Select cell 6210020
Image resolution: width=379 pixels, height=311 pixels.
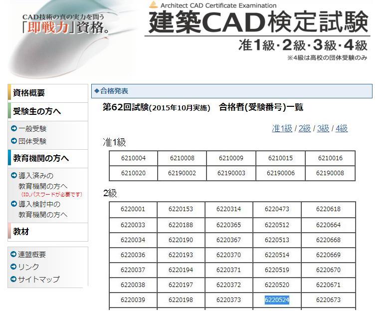tap(134, 173)
